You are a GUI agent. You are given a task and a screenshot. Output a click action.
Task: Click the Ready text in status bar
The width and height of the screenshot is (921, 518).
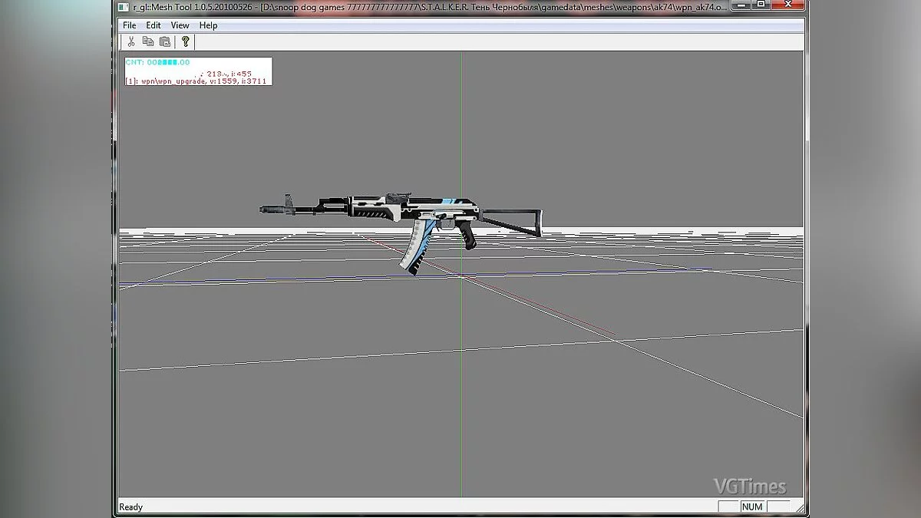[x=130, y=507]
